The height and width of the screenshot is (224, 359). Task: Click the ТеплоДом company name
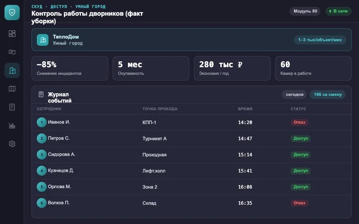(x=66, y=37)
